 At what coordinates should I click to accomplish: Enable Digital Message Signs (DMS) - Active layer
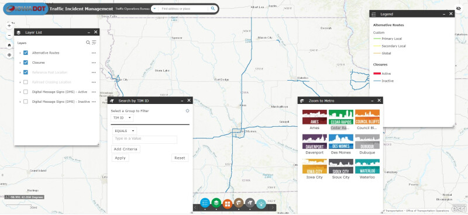26,92
